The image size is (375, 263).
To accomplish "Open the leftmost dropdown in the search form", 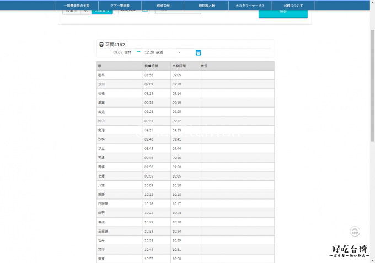I will point(71,10).
